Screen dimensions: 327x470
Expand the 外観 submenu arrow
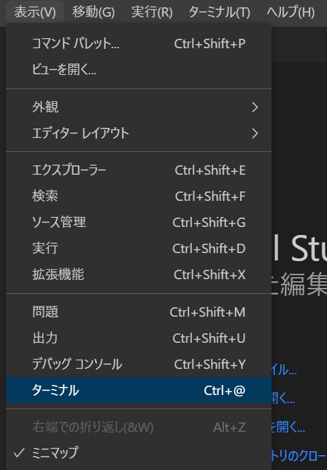click(255, 107)
